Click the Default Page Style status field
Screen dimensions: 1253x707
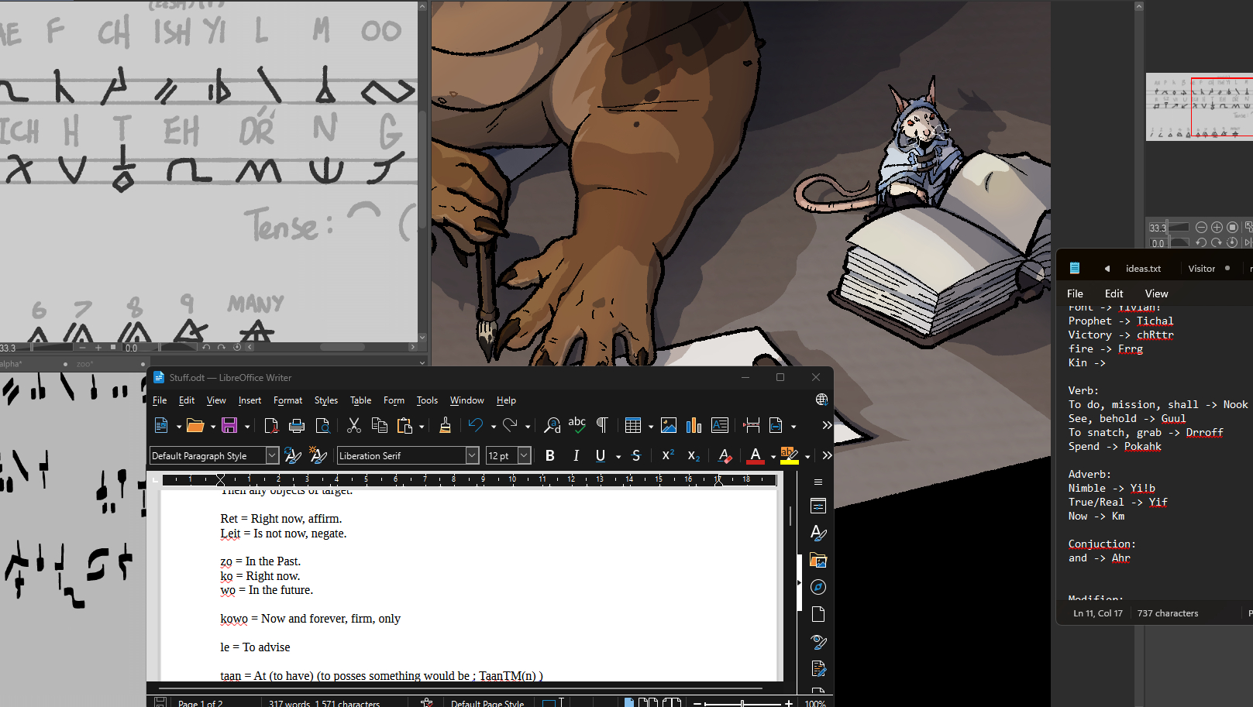(487, 703)
